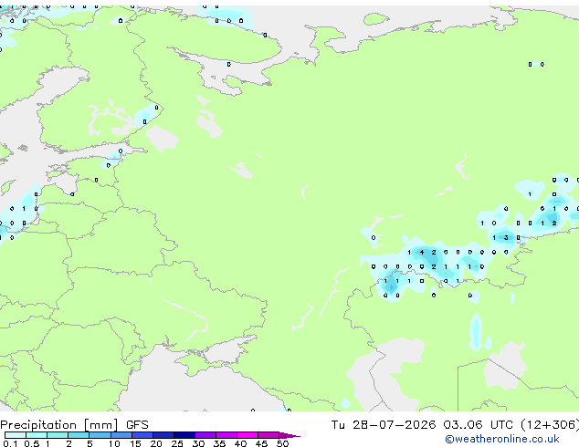Click the 30–35 mm purple legend box

point(205,435)
